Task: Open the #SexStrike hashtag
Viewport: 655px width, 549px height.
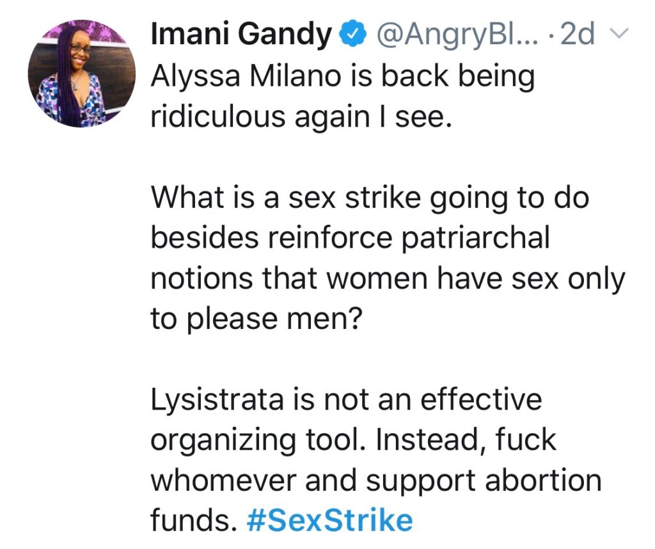Action: pyautogui.click(x=329, y=520)
